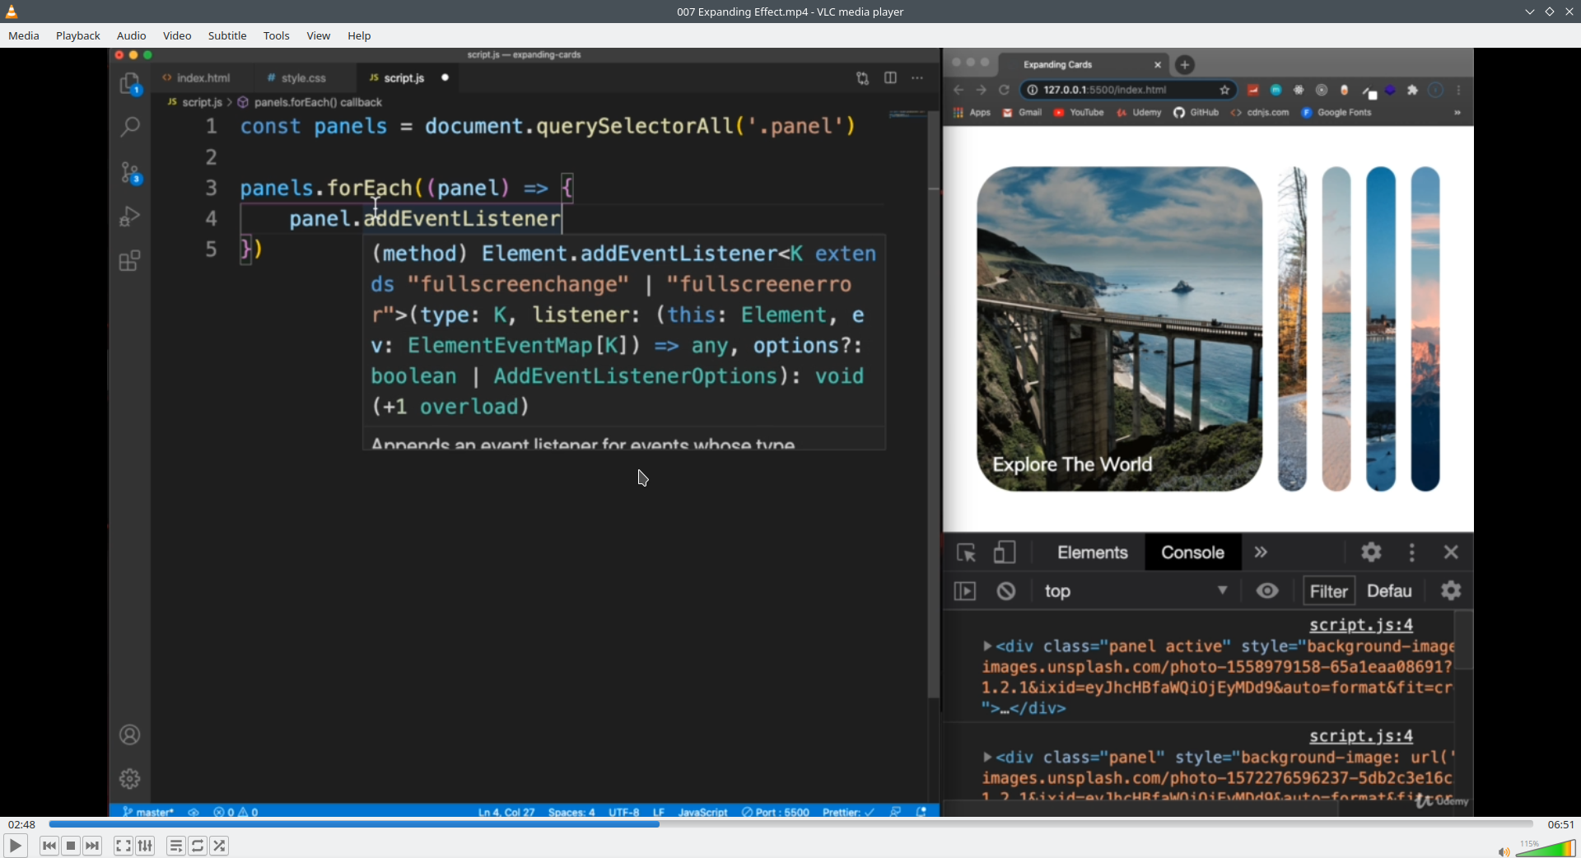The image size is (1581, 858).
Task: Open the VLC playlist
Action: tap(176, 846)
